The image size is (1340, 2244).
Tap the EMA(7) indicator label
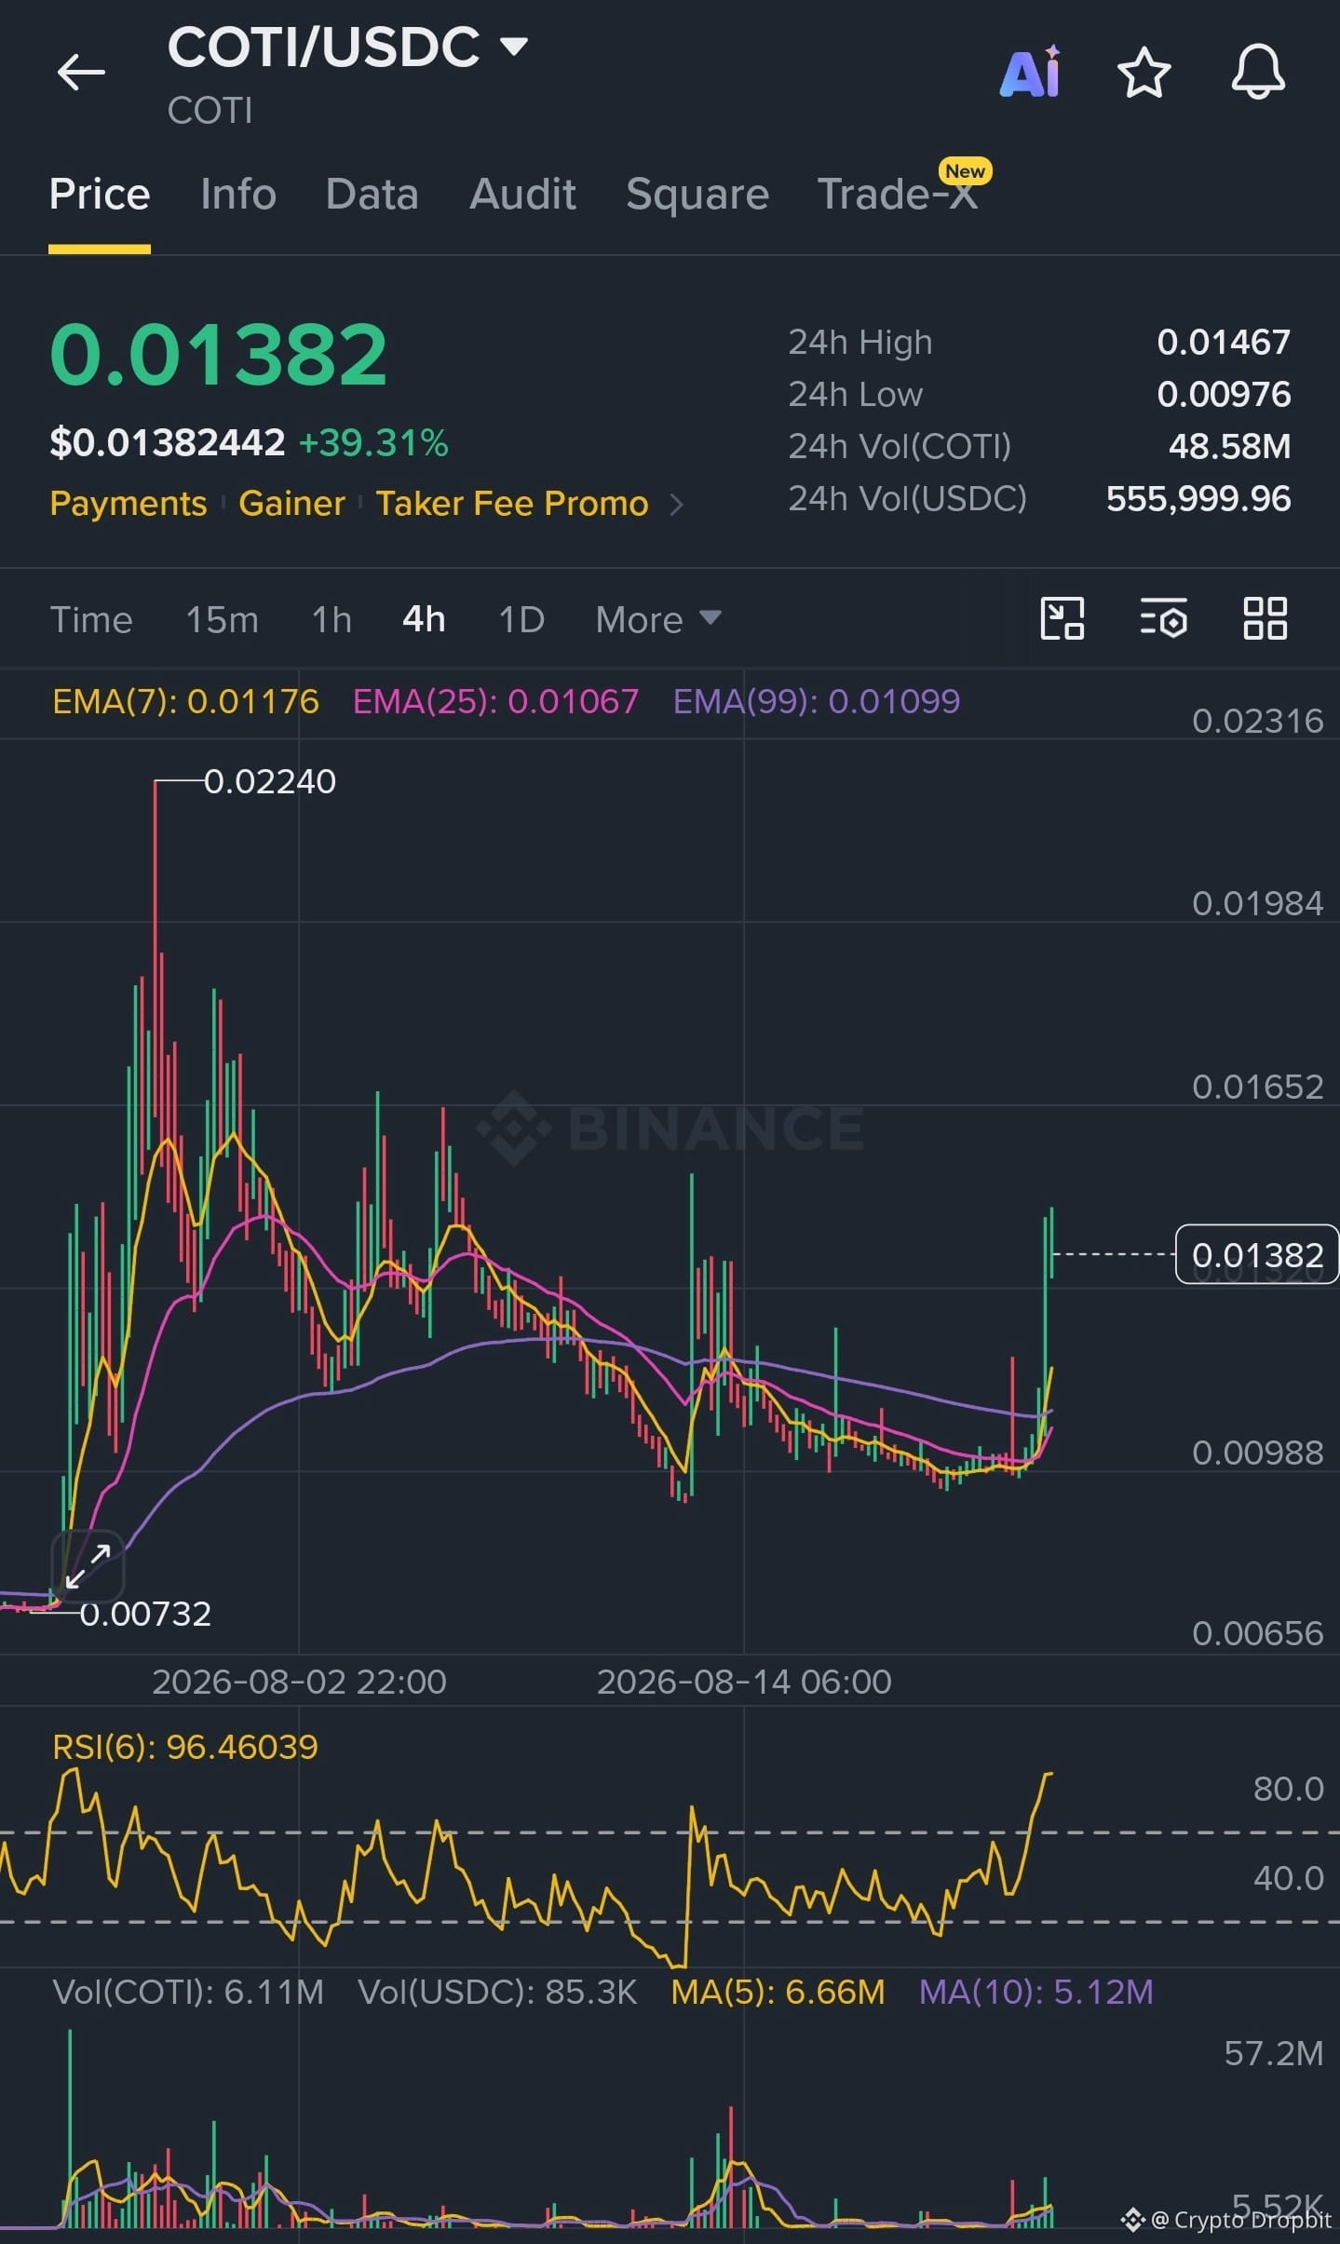(x=185, y=701)
